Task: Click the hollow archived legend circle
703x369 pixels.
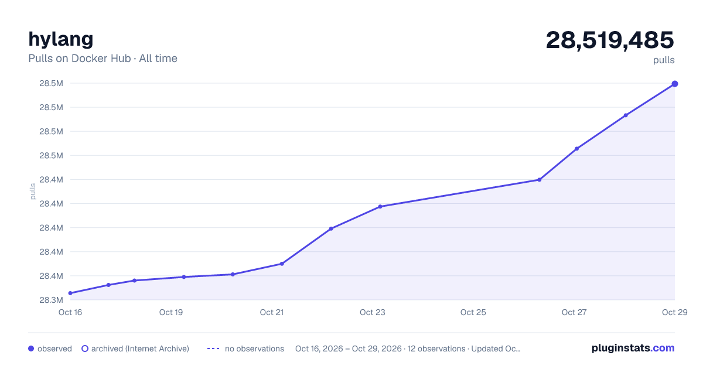Action: (85, 348)
